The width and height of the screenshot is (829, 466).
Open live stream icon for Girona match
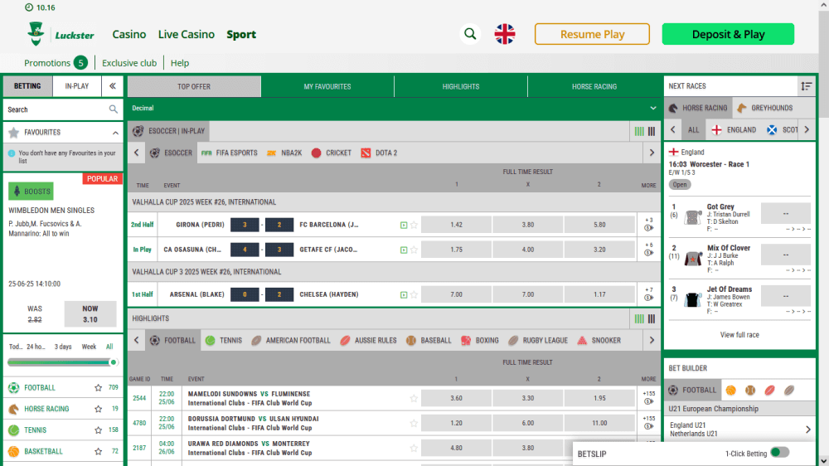point(403,225)
